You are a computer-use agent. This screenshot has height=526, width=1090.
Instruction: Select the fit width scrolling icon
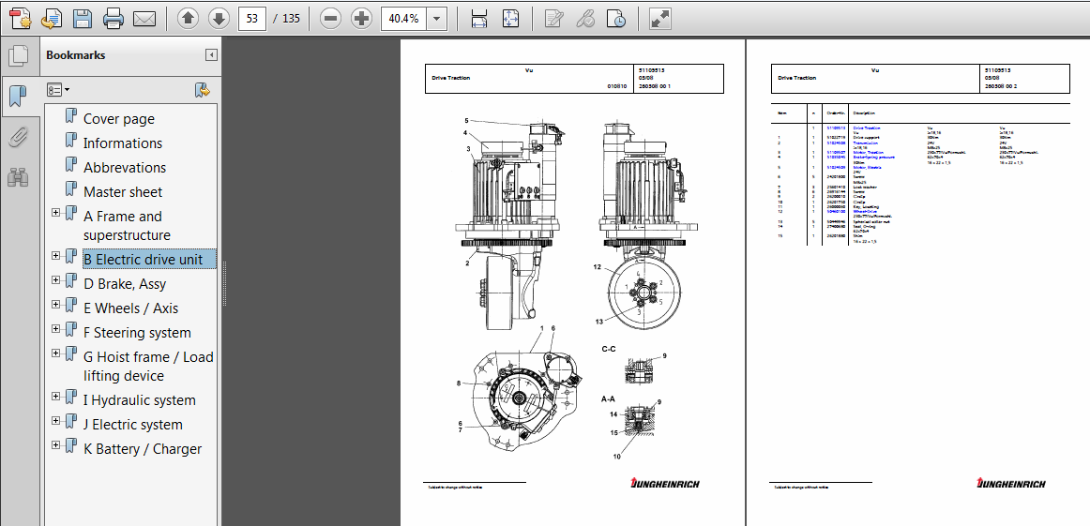click(479, 19)
